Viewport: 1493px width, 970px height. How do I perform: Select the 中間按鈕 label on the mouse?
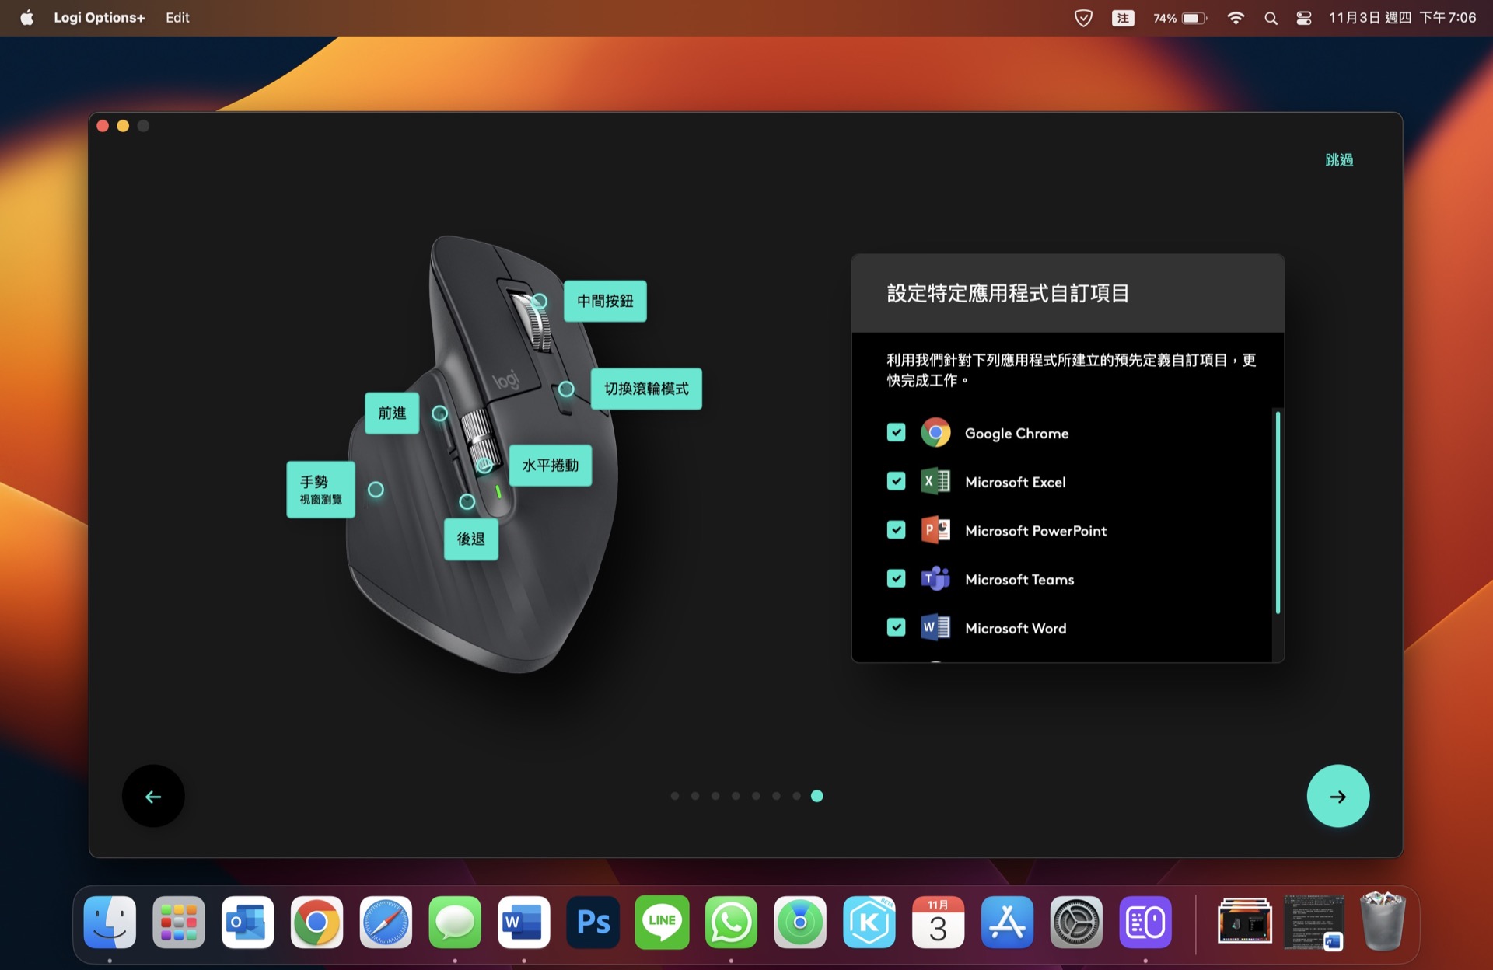coord(605,301)
